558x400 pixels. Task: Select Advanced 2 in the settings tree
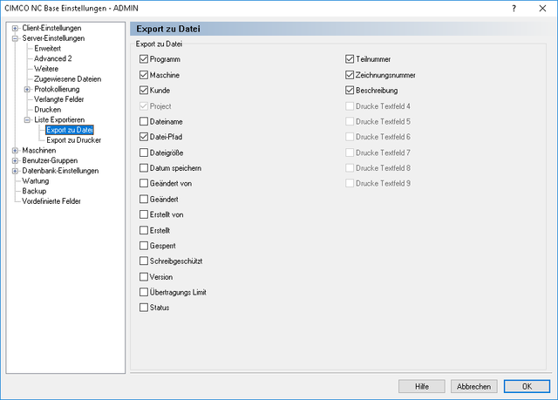(x=52, y=58)
